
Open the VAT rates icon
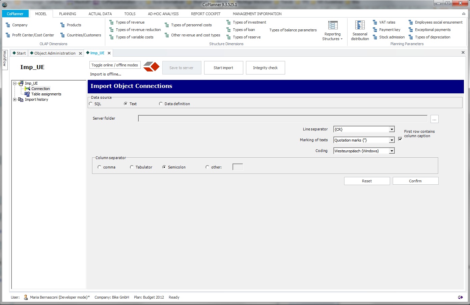click(375, 22)
